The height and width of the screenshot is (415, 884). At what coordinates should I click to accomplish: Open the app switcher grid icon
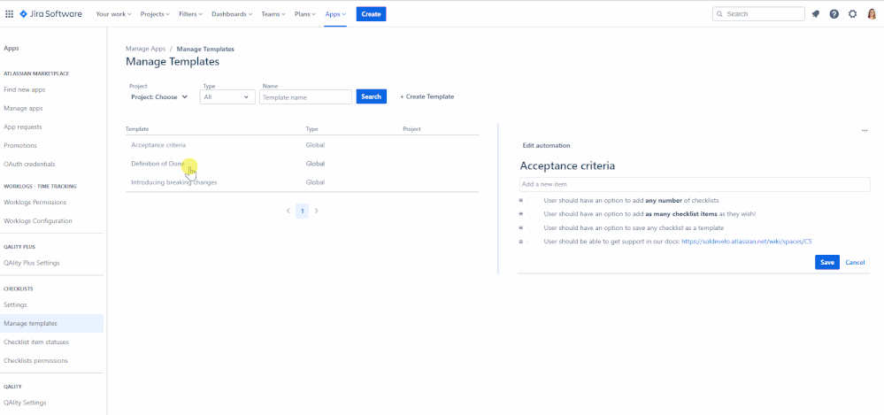[9, 14]
